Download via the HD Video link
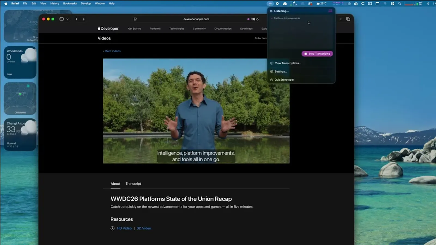This screenshot has height=245, width=436. [x=124, y=228]
